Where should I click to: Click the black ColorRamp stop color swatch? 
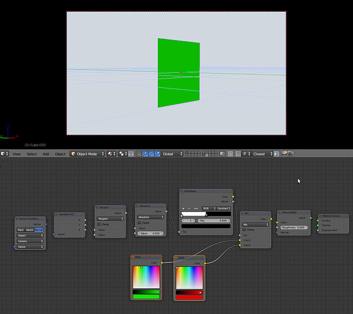206,226
